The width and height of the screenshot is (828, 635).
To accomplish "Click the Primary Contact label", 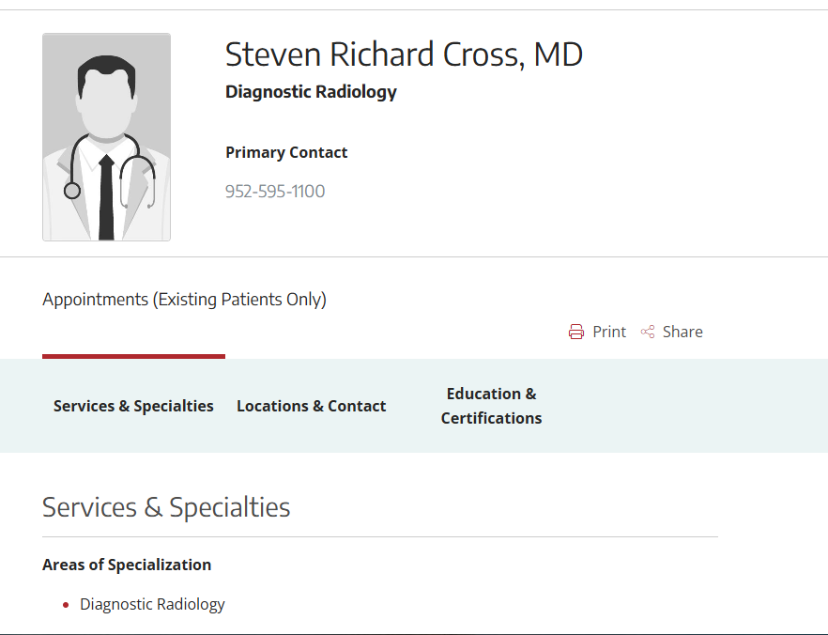I will coord(286,152).
